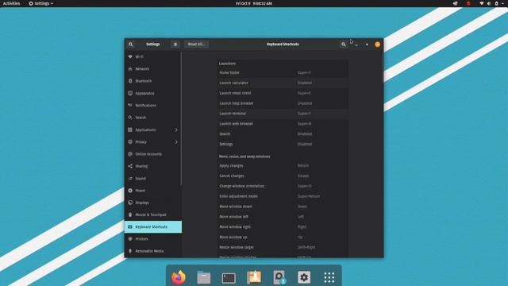Select Wi-Fi in the settings sidebar
This screenshot has height=286, width=508.
pos(153,56)
